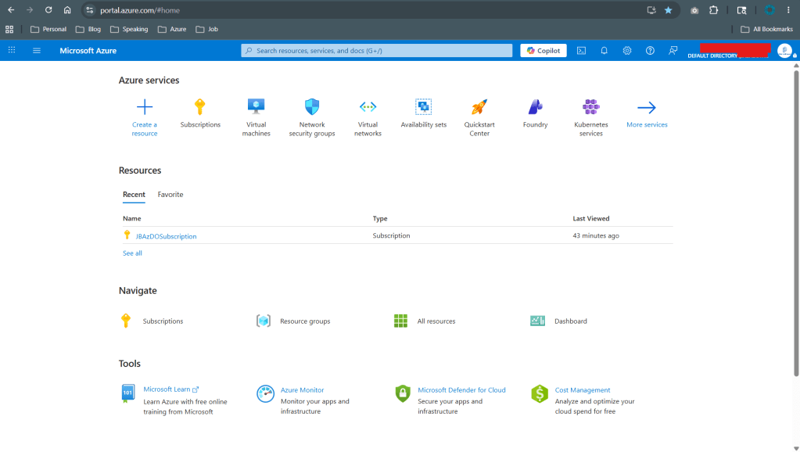Open the Speaking bookmarks folder
800x452 pixels.
pyautogui.click(x=129, y=29)
